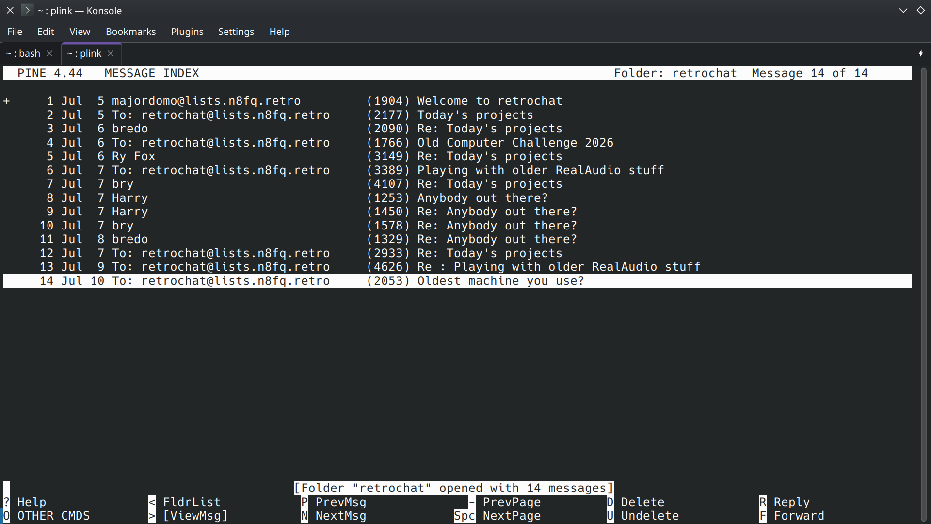The width and height of the screenshot is (931, 524).
Task: Click the '? Help' command
Action: (x=25, y=502)
